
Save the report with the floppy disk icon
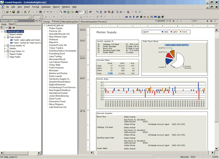tap(14, 12)
